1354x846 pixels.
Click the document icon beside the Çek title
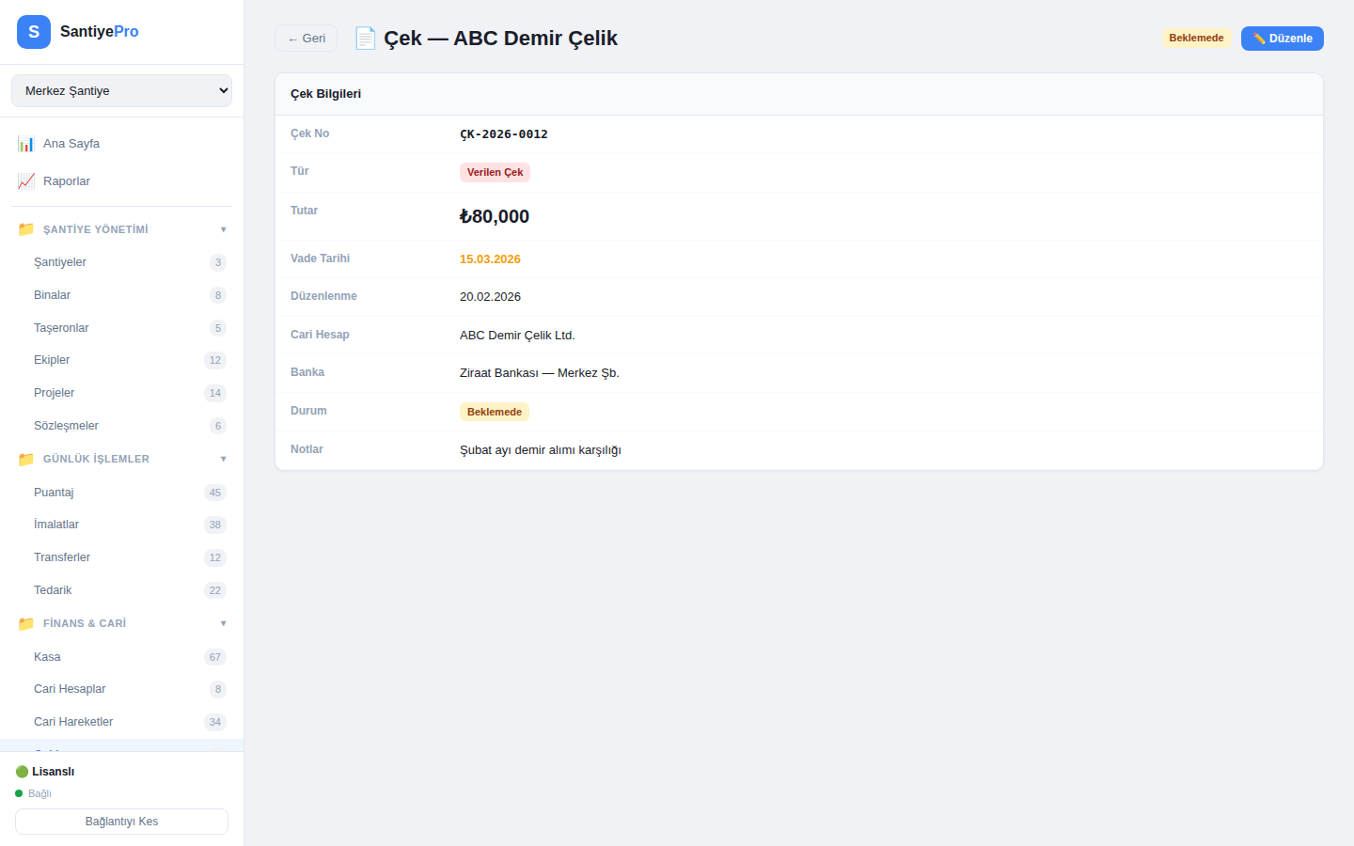[x=365, y=39]
